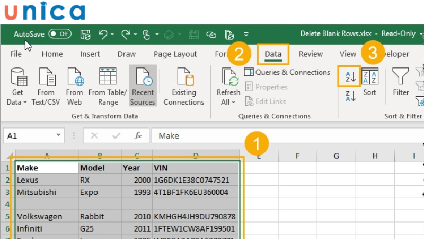The width and height of the screenshot is (424, 239).
Task: Click the Sort A to Z icon
Action: pos(350,76)
